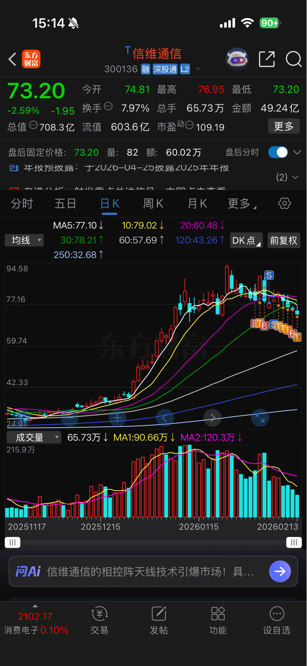Tap the red B signal marker
The image size is (307, 666).
coord(264,326)
